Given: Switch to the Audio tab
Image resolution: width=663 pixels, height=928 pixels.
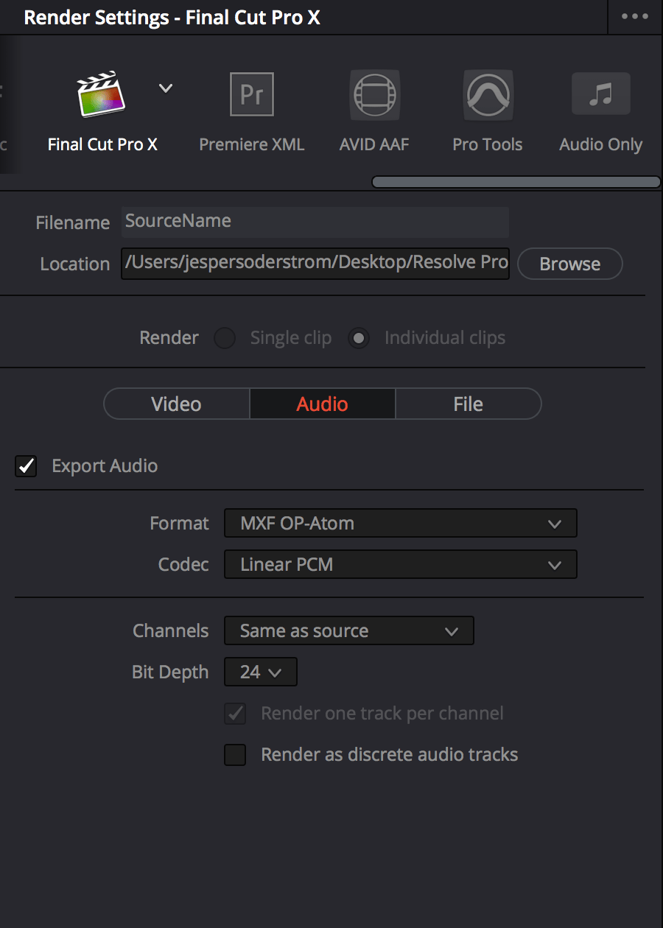Looking at the screenshot, I should 323,404.
